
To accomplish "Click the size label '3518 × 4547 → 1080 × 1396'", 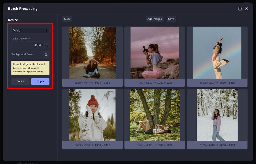I will click(92, 83).
